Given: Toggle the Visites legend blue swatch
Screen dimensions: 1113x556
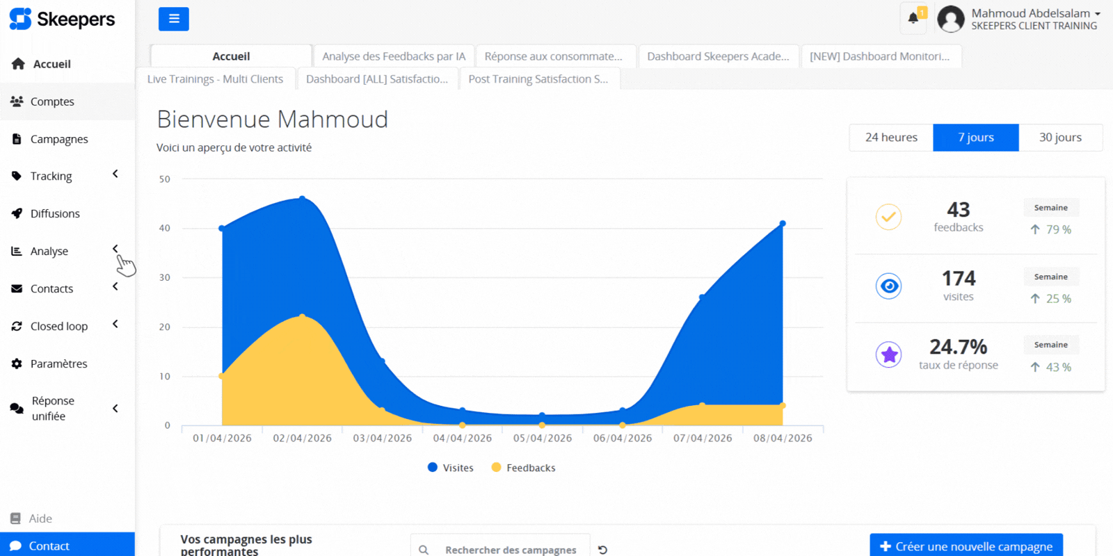Looking at the screenshot, I should coord(433,468).
